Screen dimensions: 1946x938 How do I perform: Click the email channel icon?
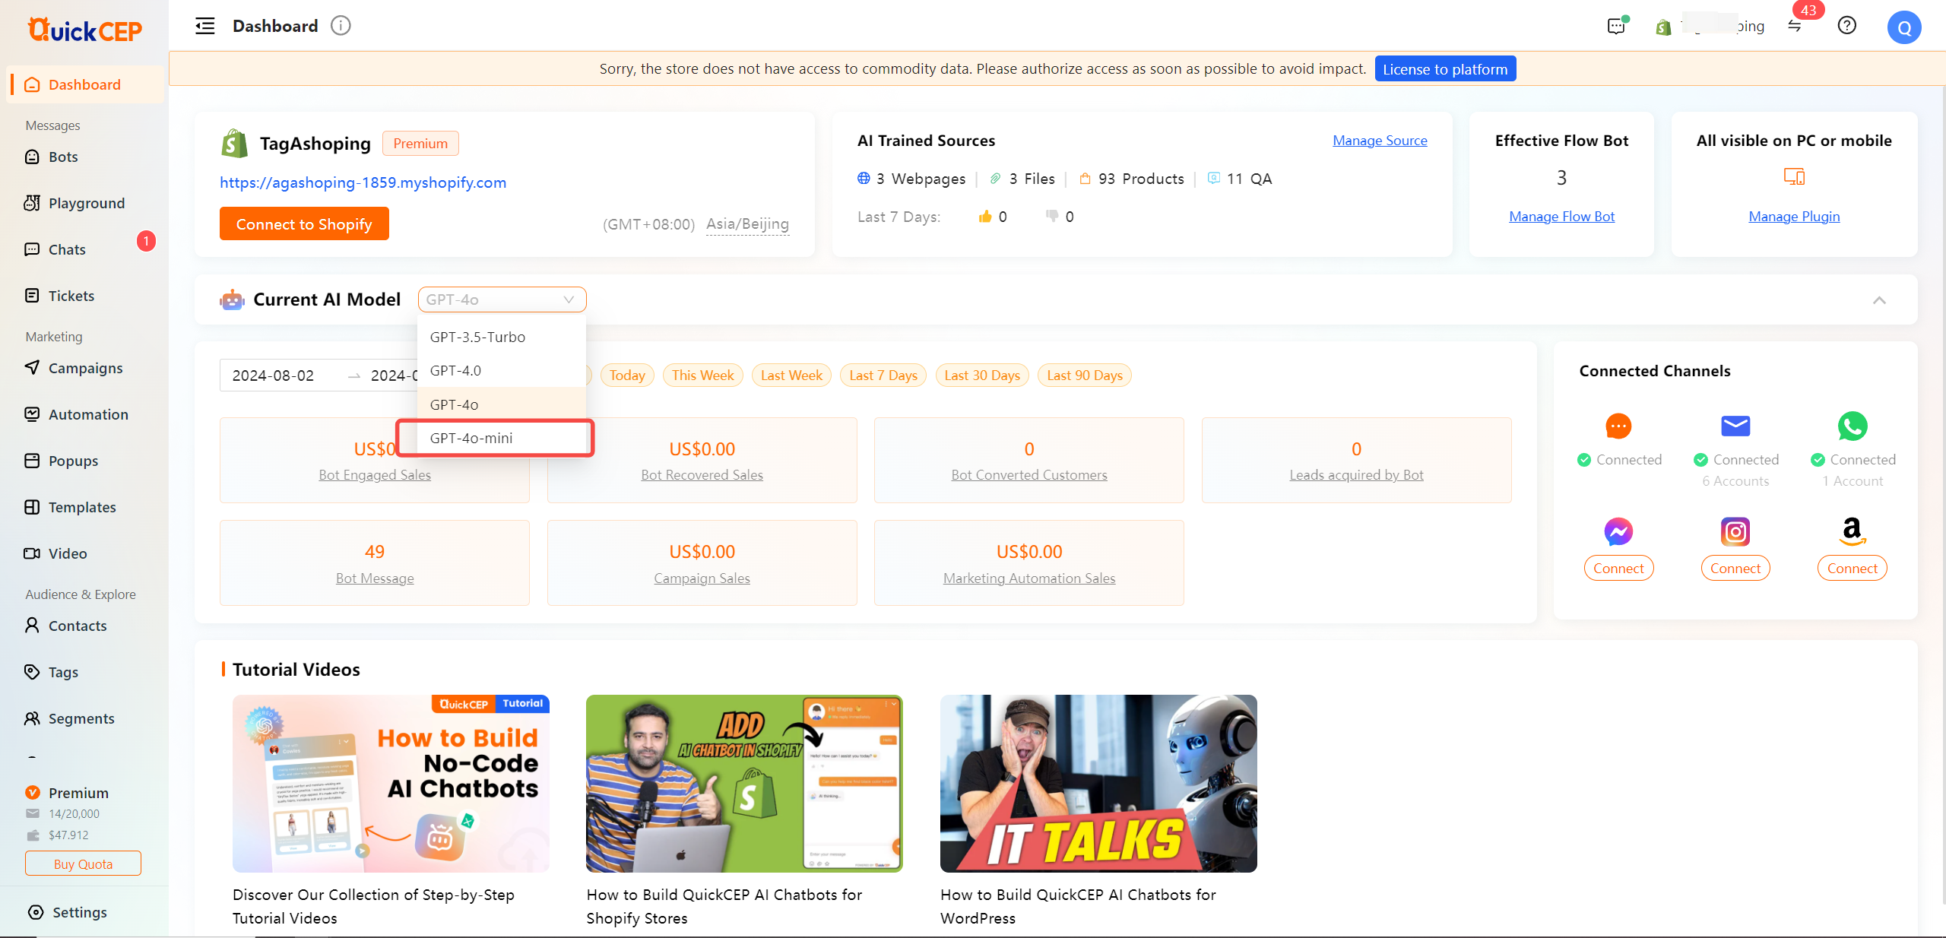(1735, 426)
